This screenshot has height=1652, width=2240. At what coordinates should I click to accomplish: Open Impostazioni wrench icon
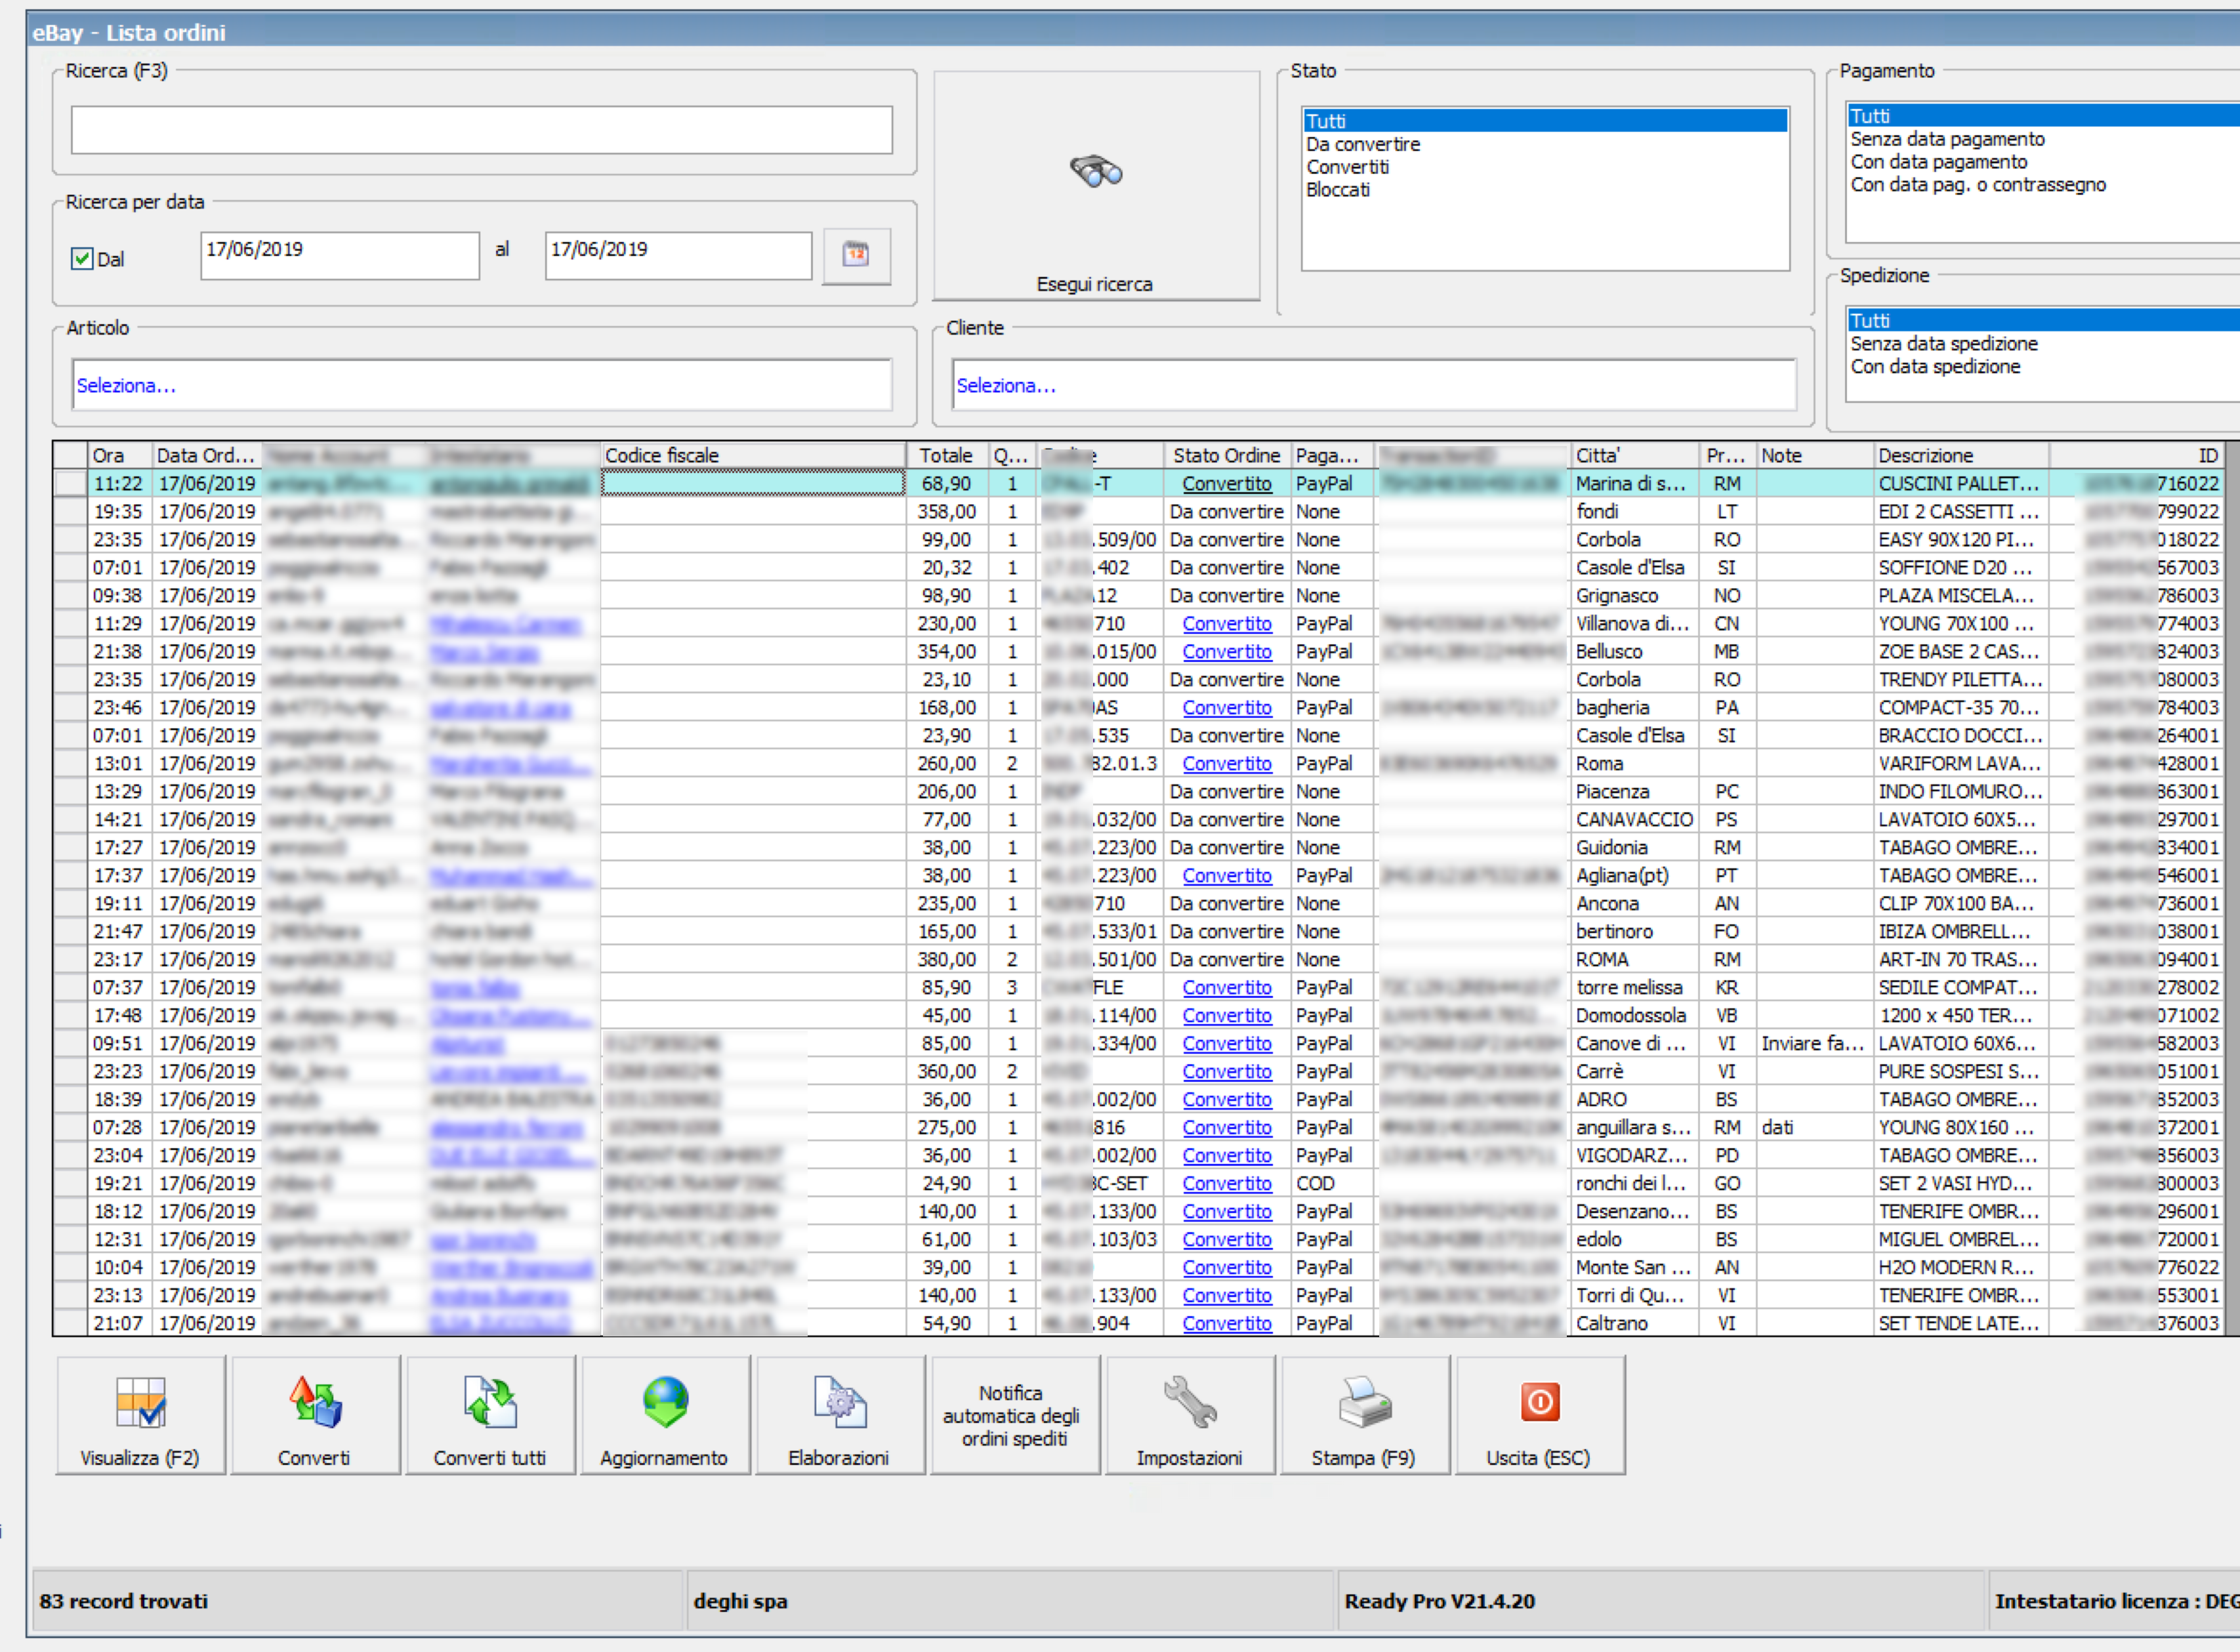[1189, 1402]
